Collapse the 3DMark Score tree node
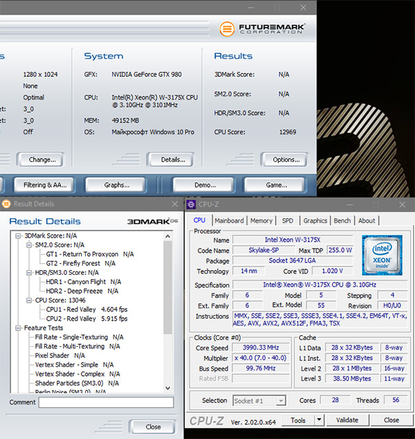 click(x=18, y=236)
